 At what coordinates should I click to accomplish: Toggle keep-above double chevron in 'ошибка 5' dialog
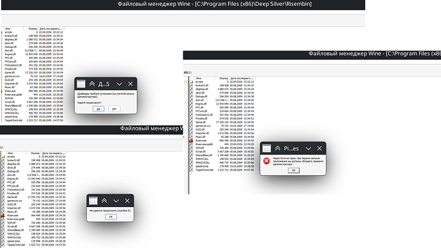click(x=104, y=201)
